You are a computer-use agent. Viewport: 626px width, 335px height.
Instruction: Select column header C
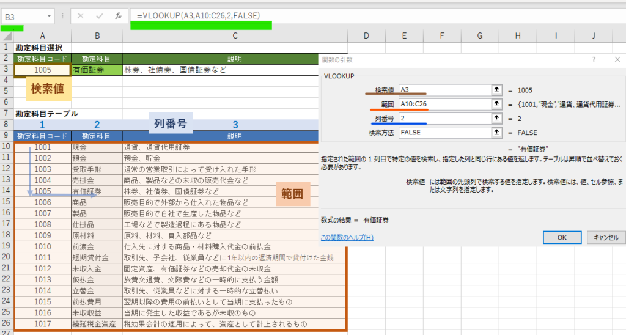(x=235, y=37)
